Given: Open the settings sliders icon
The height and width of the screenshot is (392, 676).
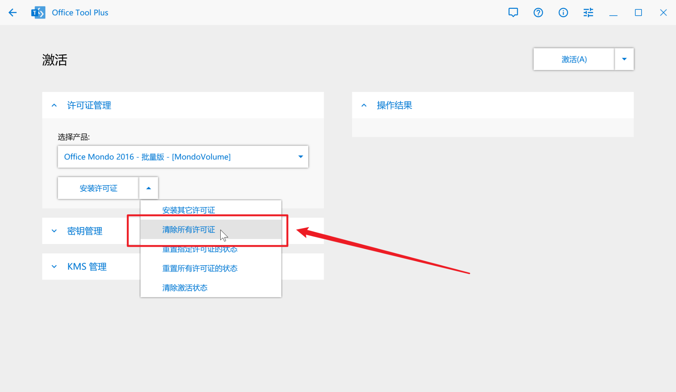Looking at the screenshot, I should 588,13.
